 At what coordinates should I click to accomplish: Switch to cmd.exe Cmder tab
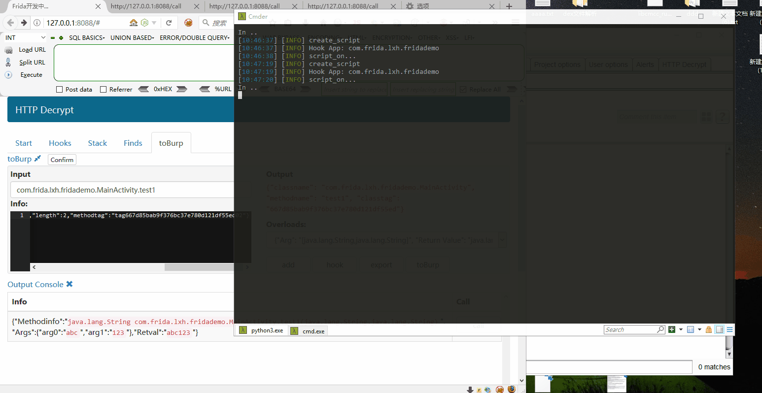[x=308, y=331]
